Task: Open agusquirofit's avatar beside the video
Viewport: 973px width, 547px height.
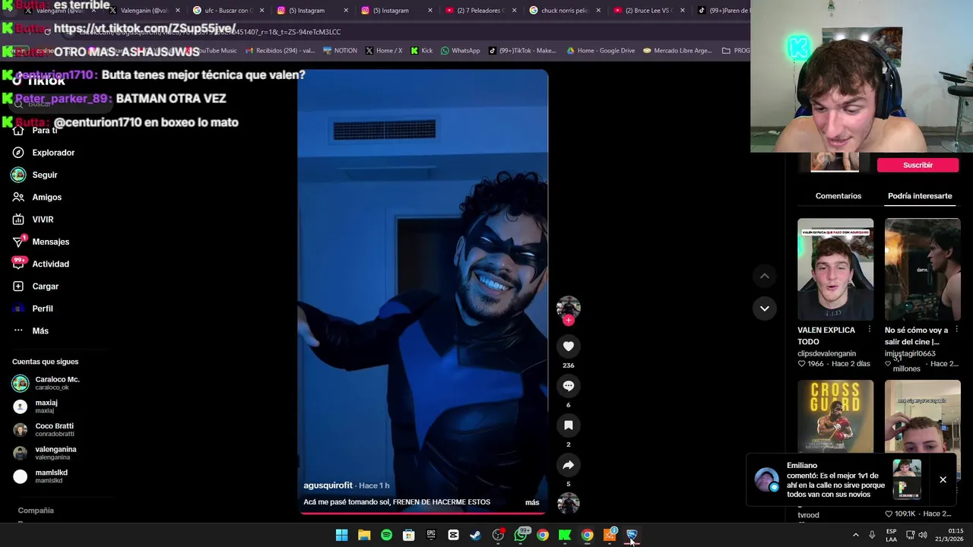Action: pos(568,306)
